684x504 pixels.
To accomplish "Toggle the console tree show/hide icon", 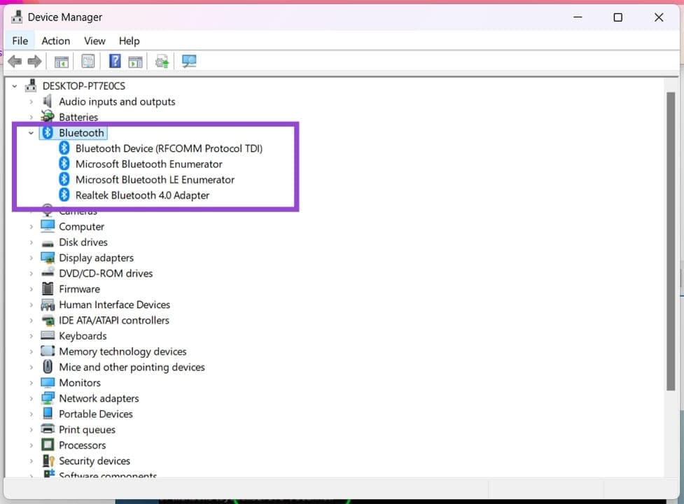I will 61,61.
